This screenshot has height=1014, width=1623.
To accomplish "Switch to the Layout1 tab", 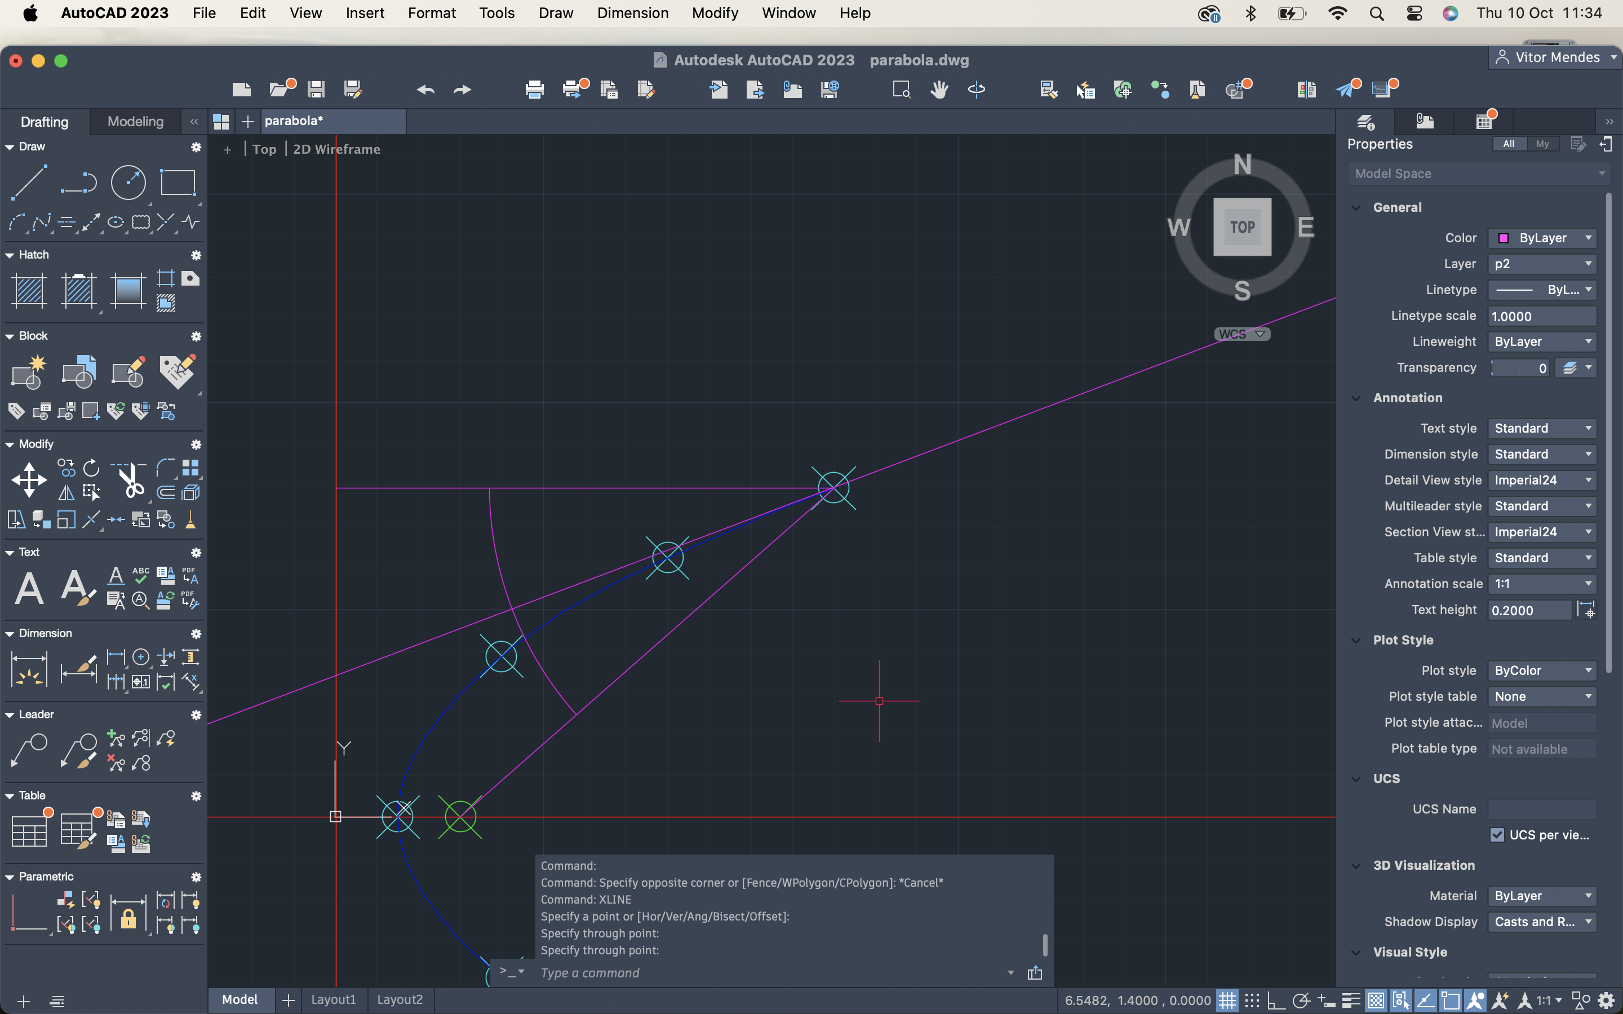I will pyautogui.click(x=333, y=999).
